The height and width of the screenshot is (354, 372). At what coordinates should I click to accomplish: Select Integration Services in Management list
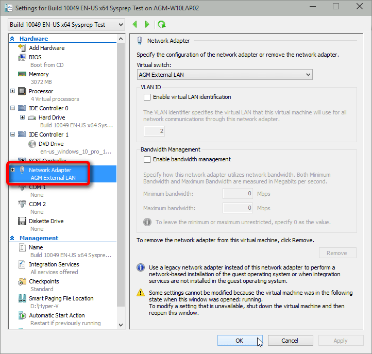tap(54, 264)
